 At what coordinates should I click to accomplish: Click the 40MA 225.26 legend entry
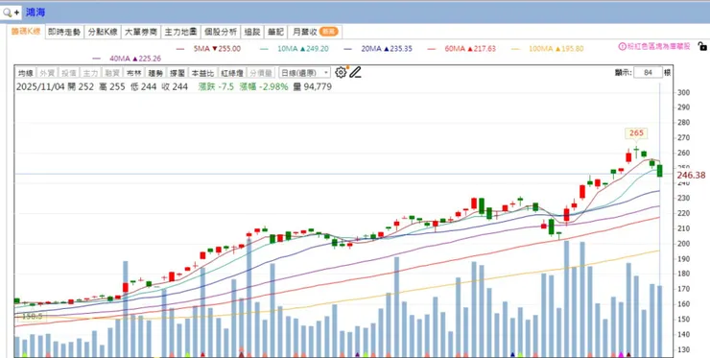[127, 59]
